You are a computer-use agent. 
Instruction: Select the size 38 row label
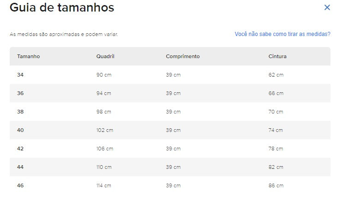(x=20, y=112)
